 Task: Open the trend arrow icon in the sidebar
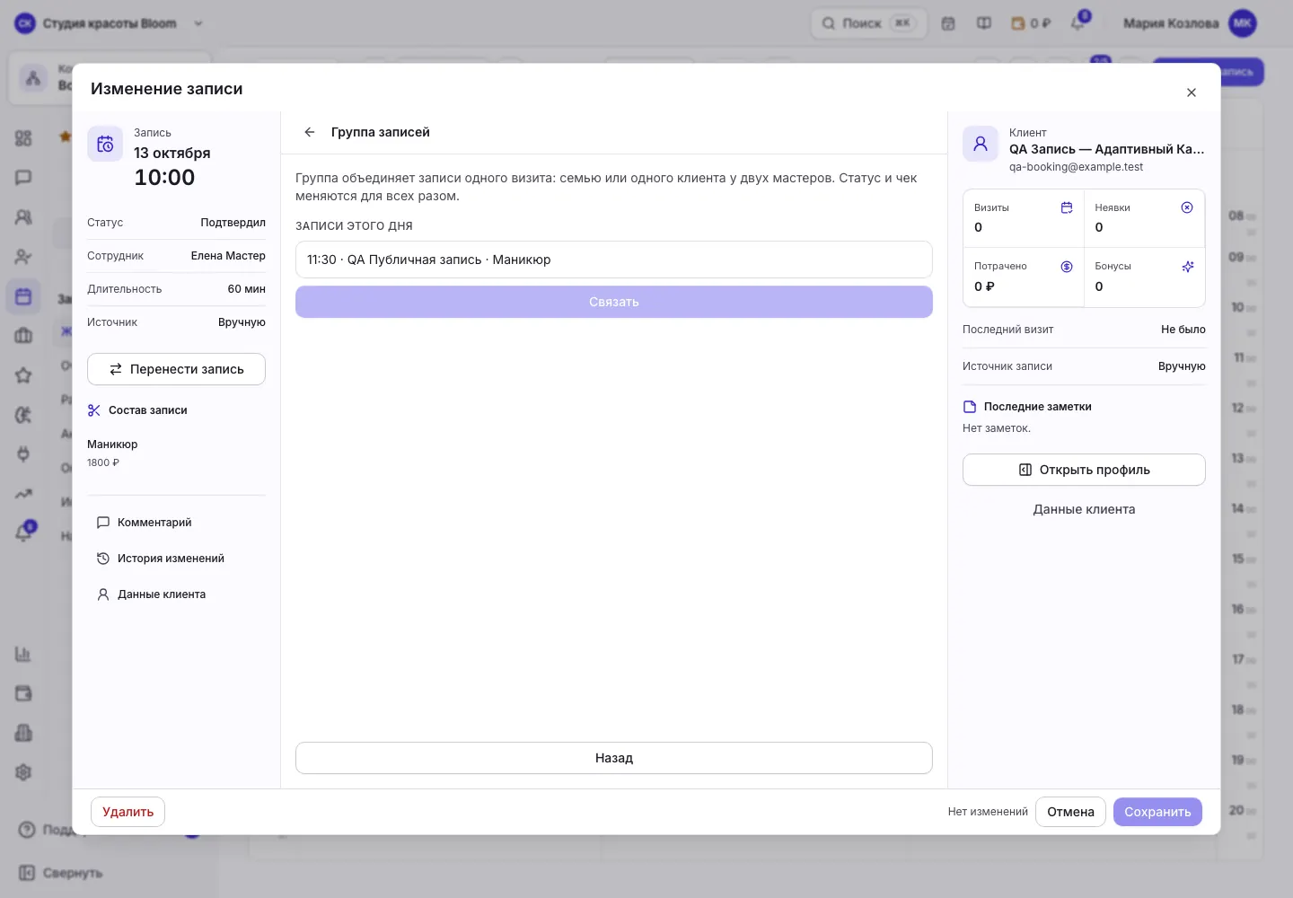pos(23,494)
